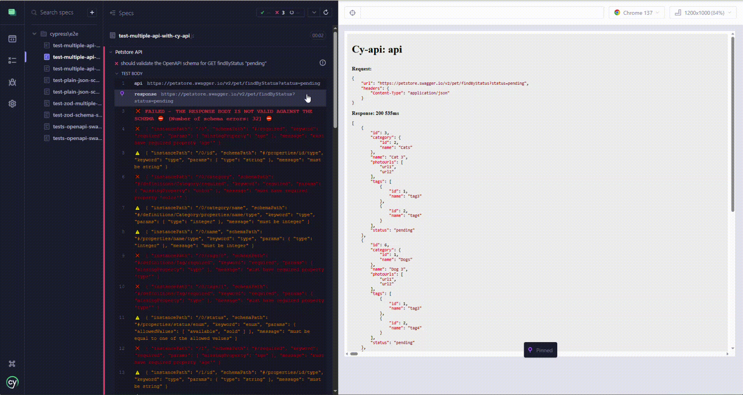Open the reporter options dropdown chevron
The width and height of the screenshot is (743, 395).
coord(314,12)
